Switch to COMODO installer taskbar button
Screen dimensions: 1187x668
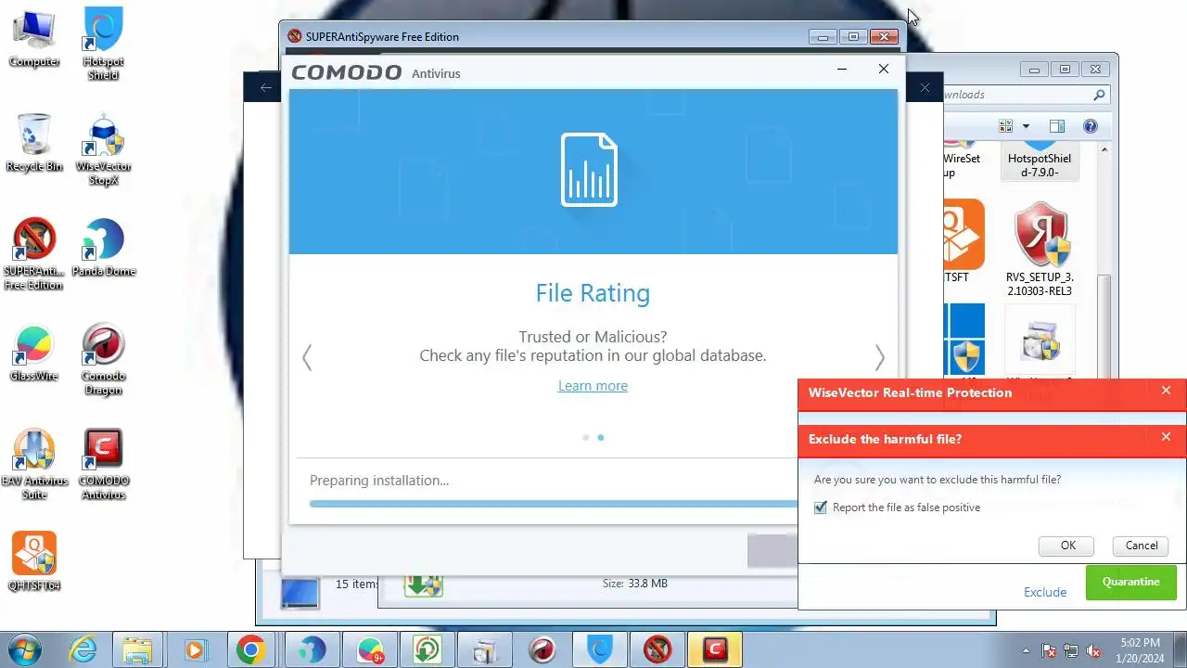click(714, 650)
